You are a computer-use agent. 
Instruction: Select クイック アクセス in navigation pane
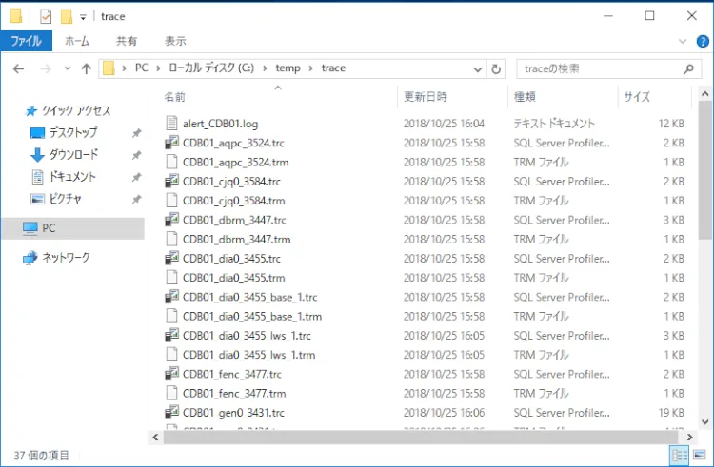(x=76, y=110)
